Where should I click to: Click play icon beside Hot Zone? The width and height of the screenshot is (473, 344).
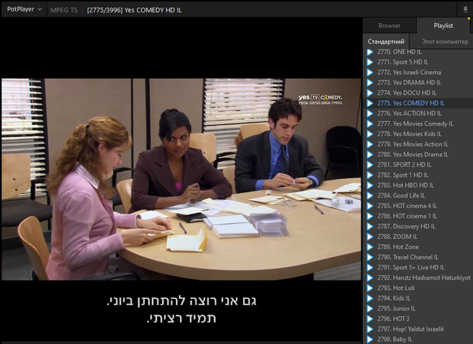coord(370,247)
